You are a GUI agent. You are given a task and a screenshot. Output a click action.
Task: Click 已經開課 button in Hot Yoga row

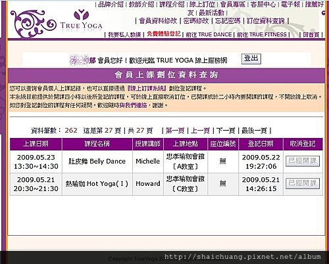[x=303, y=183]
